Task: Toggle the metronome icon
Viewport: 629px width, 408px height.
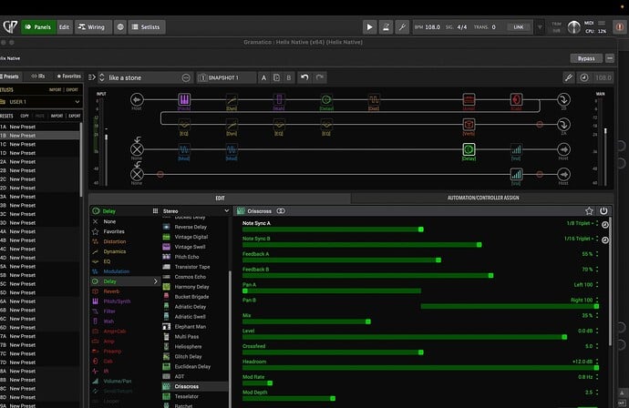Action: tap(386, 26)
